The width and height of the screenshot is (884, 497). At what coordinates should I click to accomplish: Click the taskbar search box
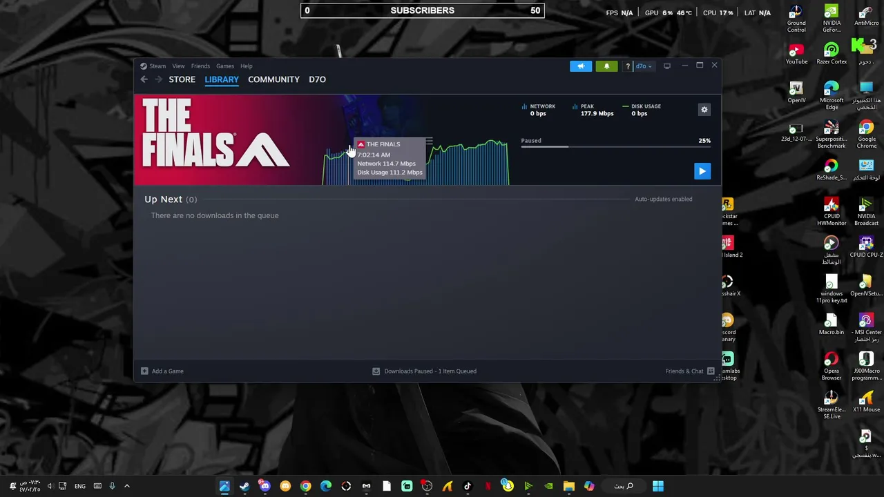624,486
